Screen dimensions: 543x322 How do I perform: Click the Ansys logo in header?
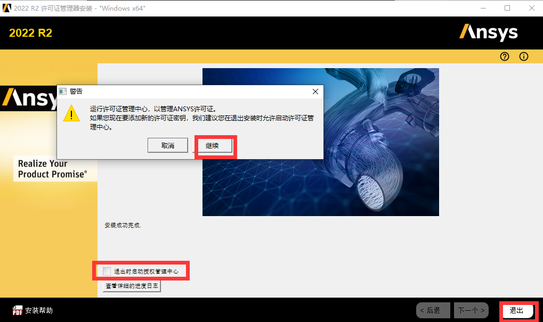(488, 32)
